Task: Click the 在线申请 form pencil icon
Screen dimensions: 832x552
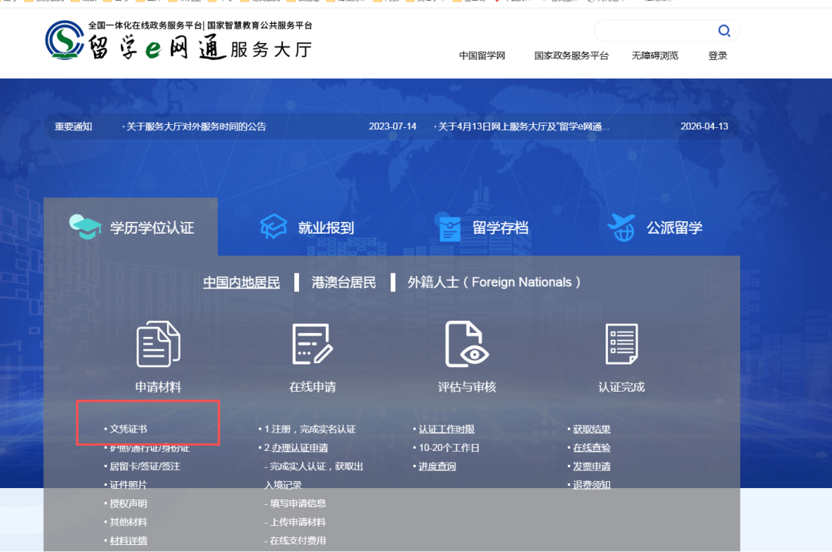Action: 313,344
